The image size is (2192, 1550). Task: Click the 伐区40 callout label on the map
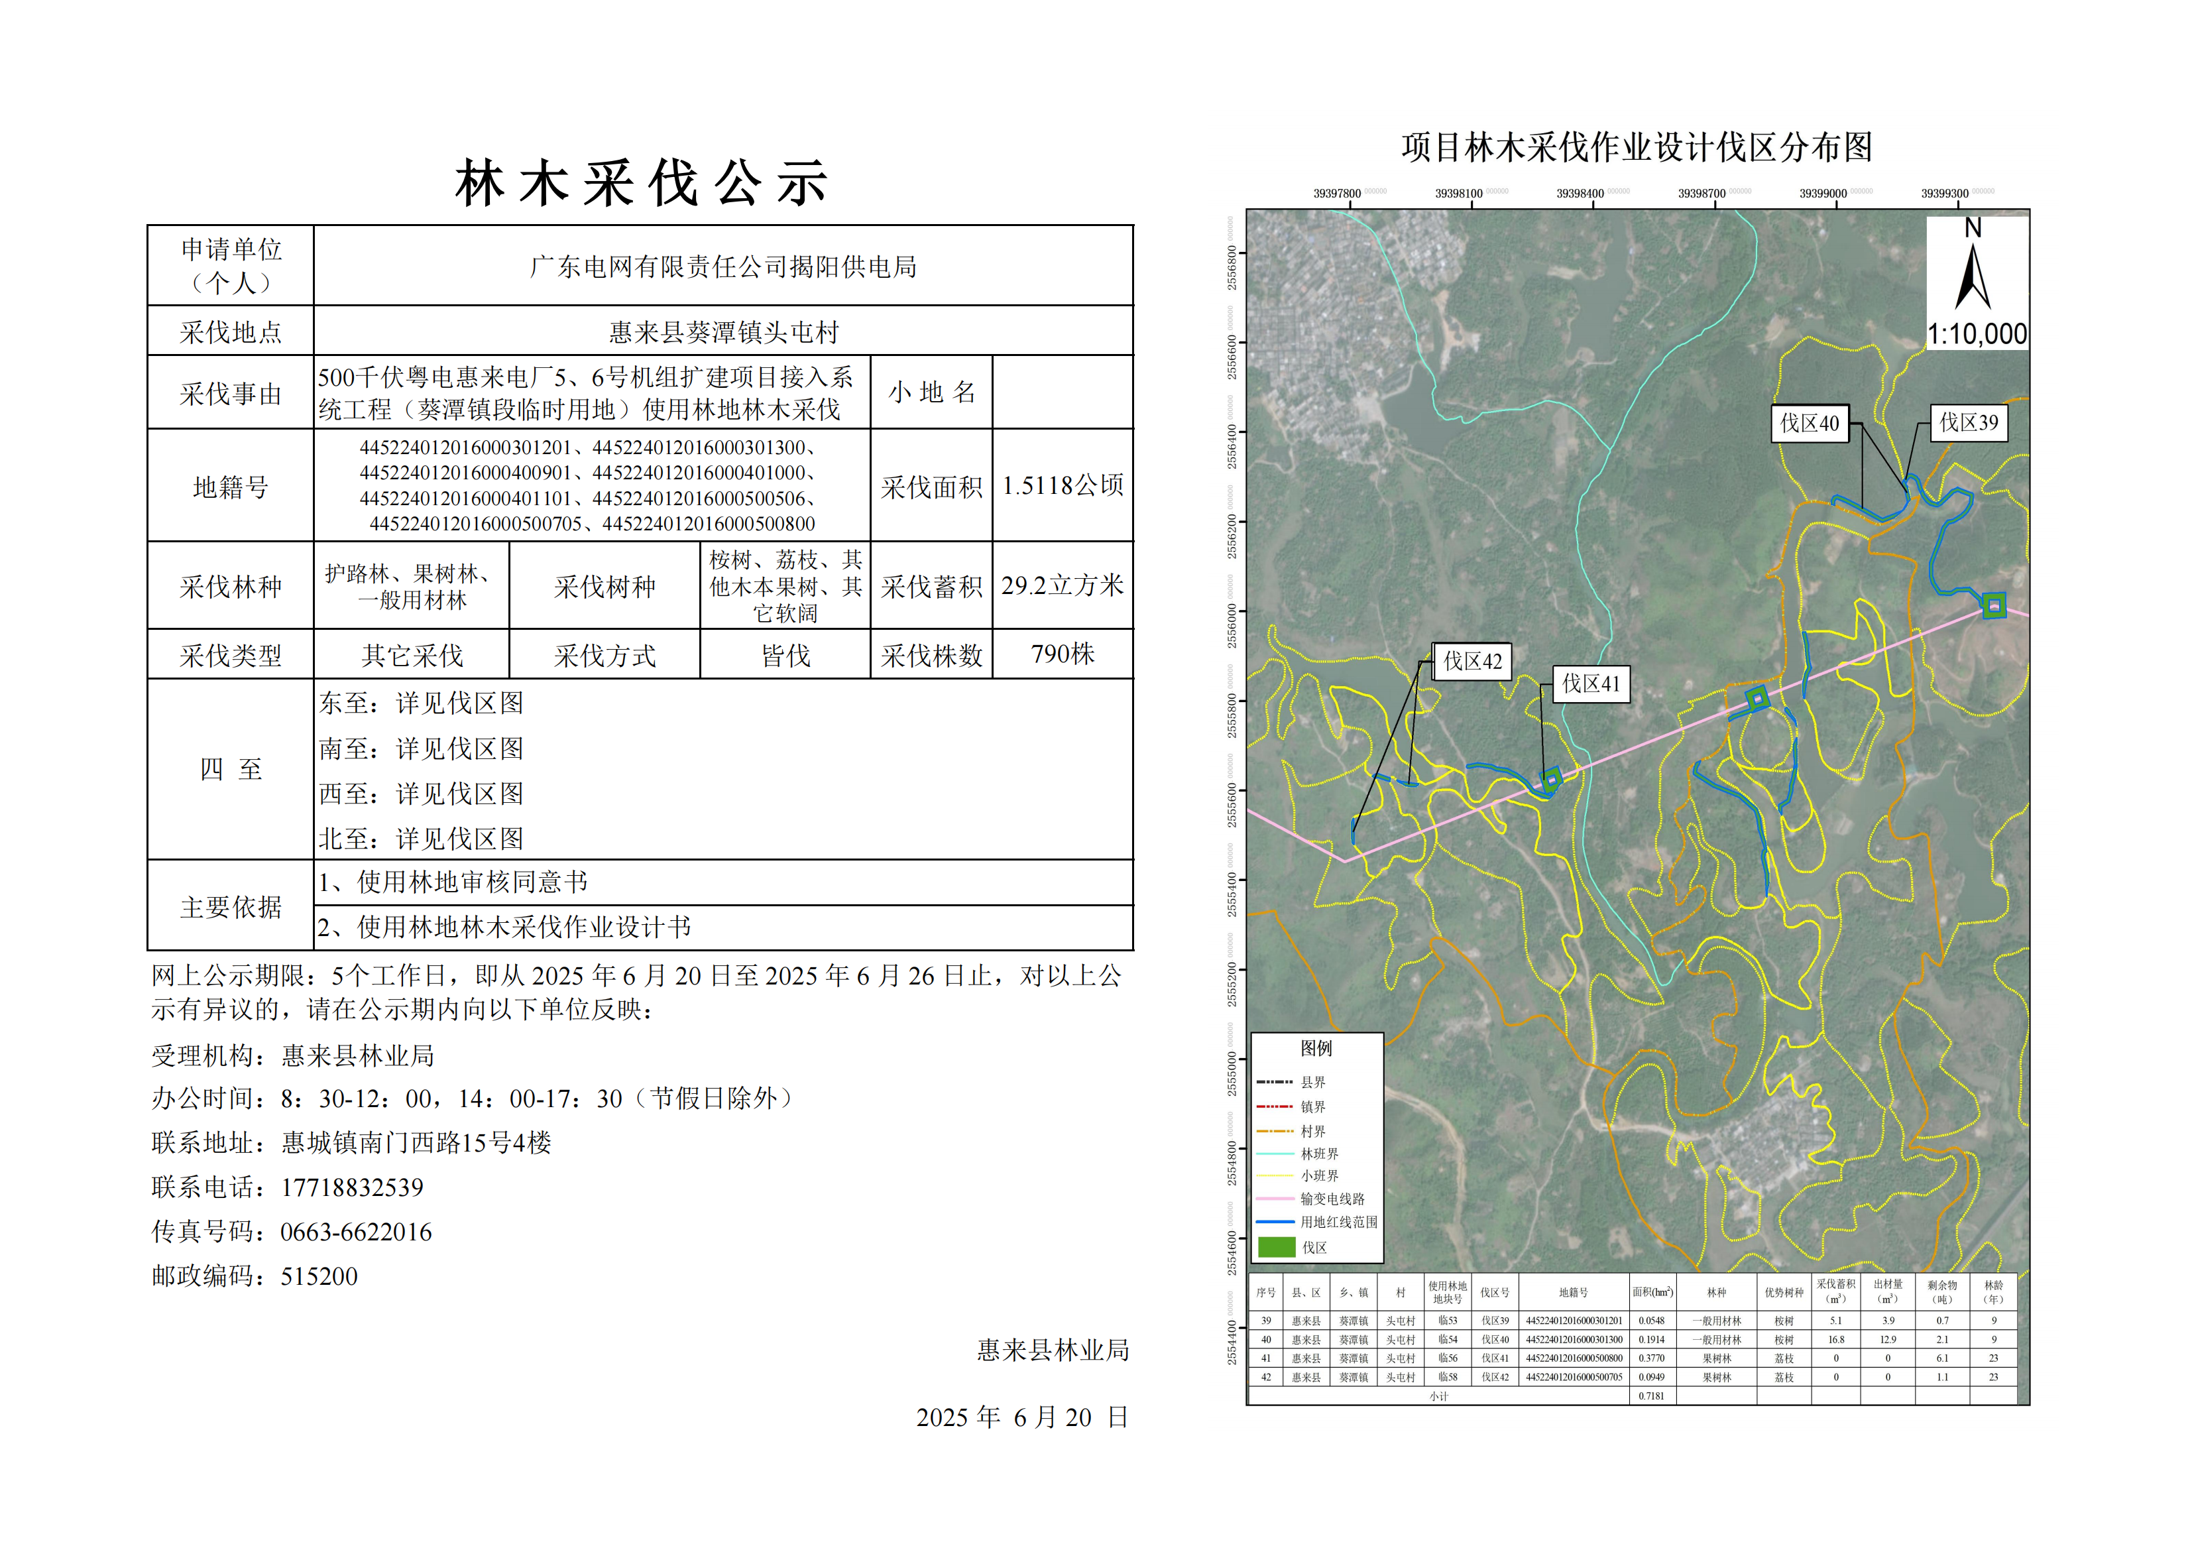(1809, 423)
